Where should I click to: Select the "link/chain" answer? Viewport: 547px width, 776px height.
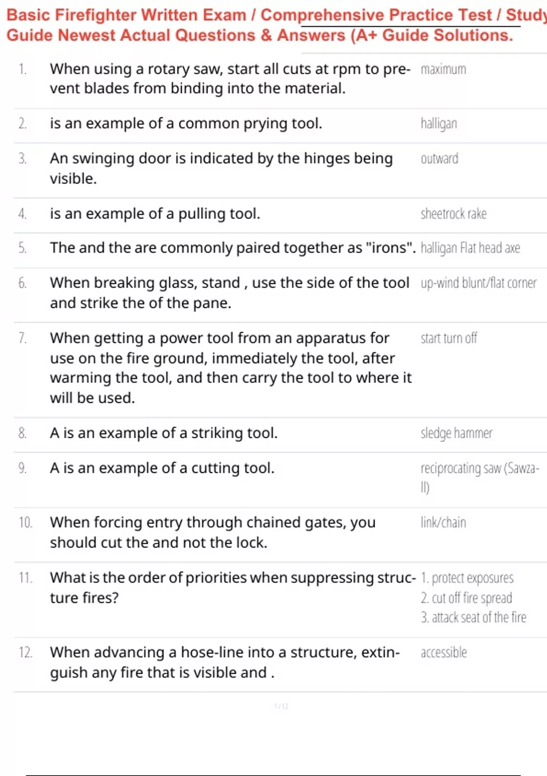tap(443, 523)
